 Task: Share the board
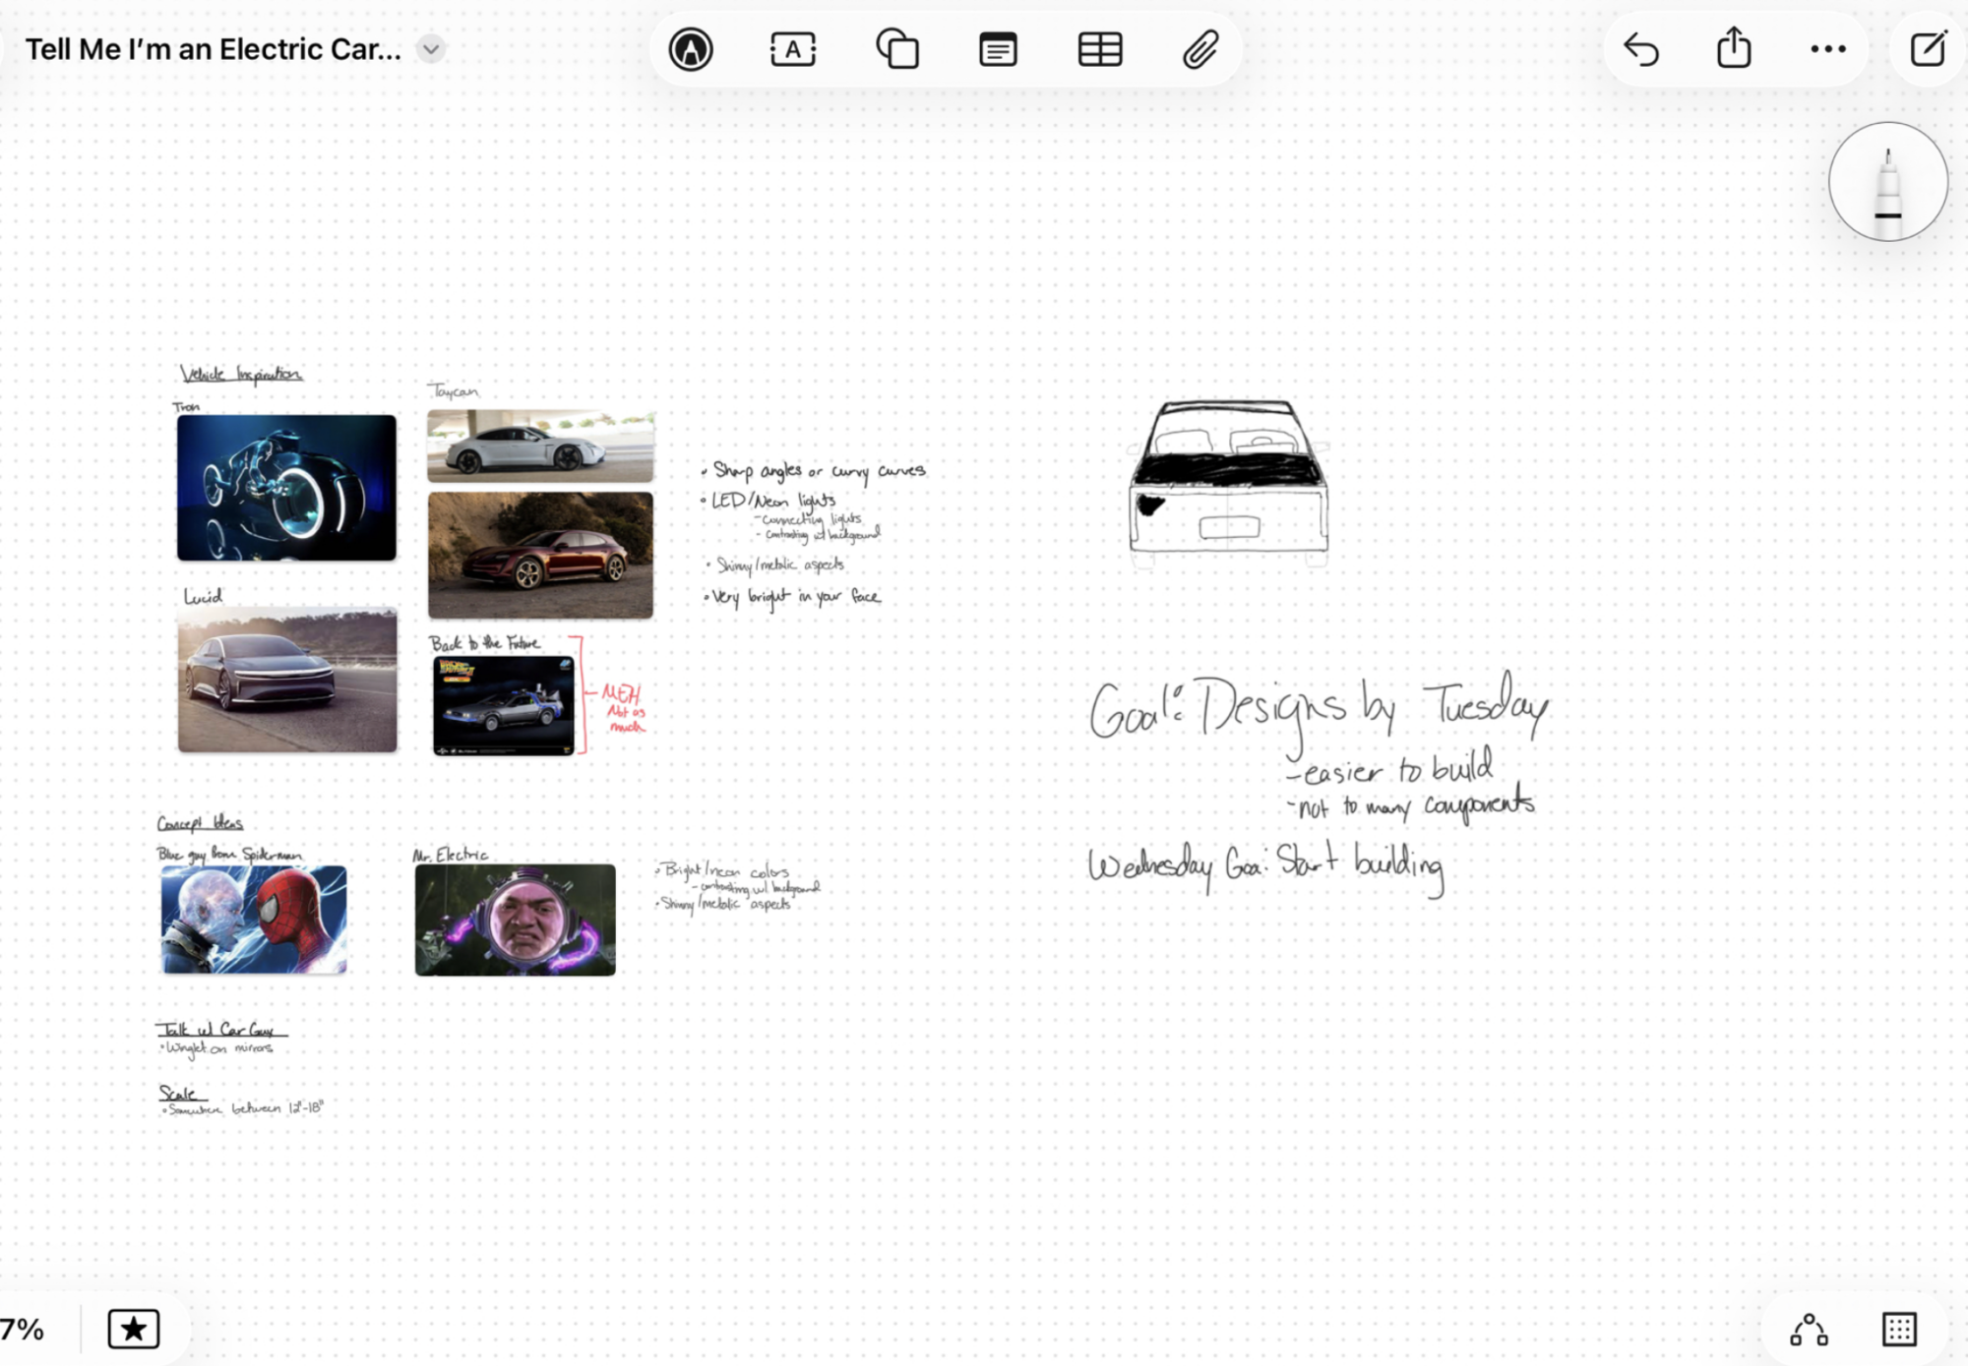click(x=1734, y=48)
